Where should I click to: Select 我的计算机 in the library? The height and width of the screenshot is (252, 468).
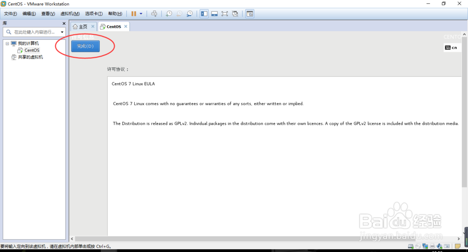tap(28, 43)
